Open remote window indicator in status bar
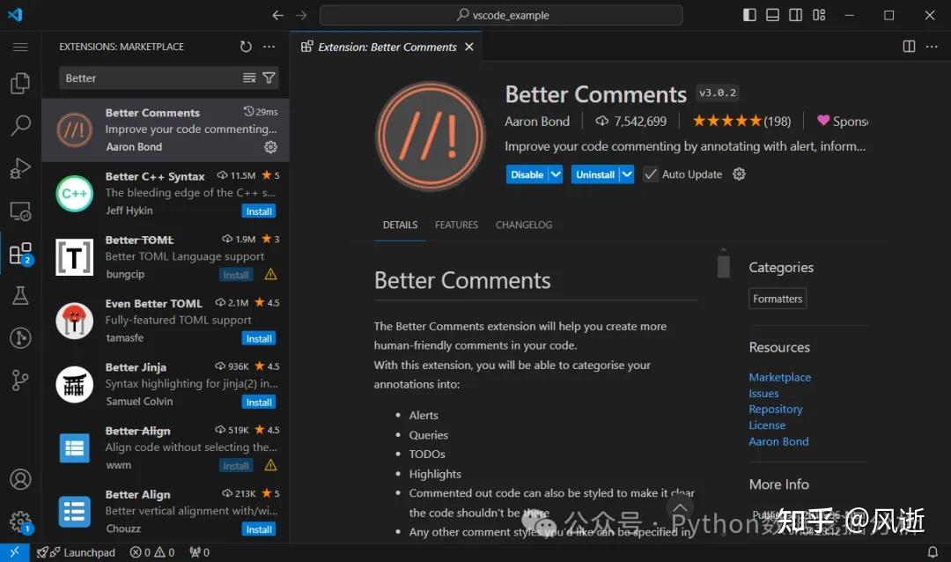The image size is (951, 562). [15, 552]
